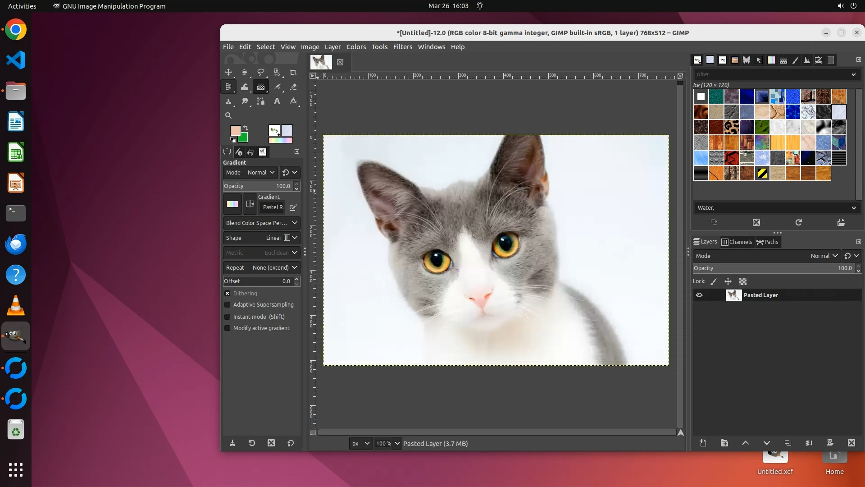The width and height of the screenshot is (865, 487).
Task: Enable Adaptive Supersampling option
Action: click(228, 305)
